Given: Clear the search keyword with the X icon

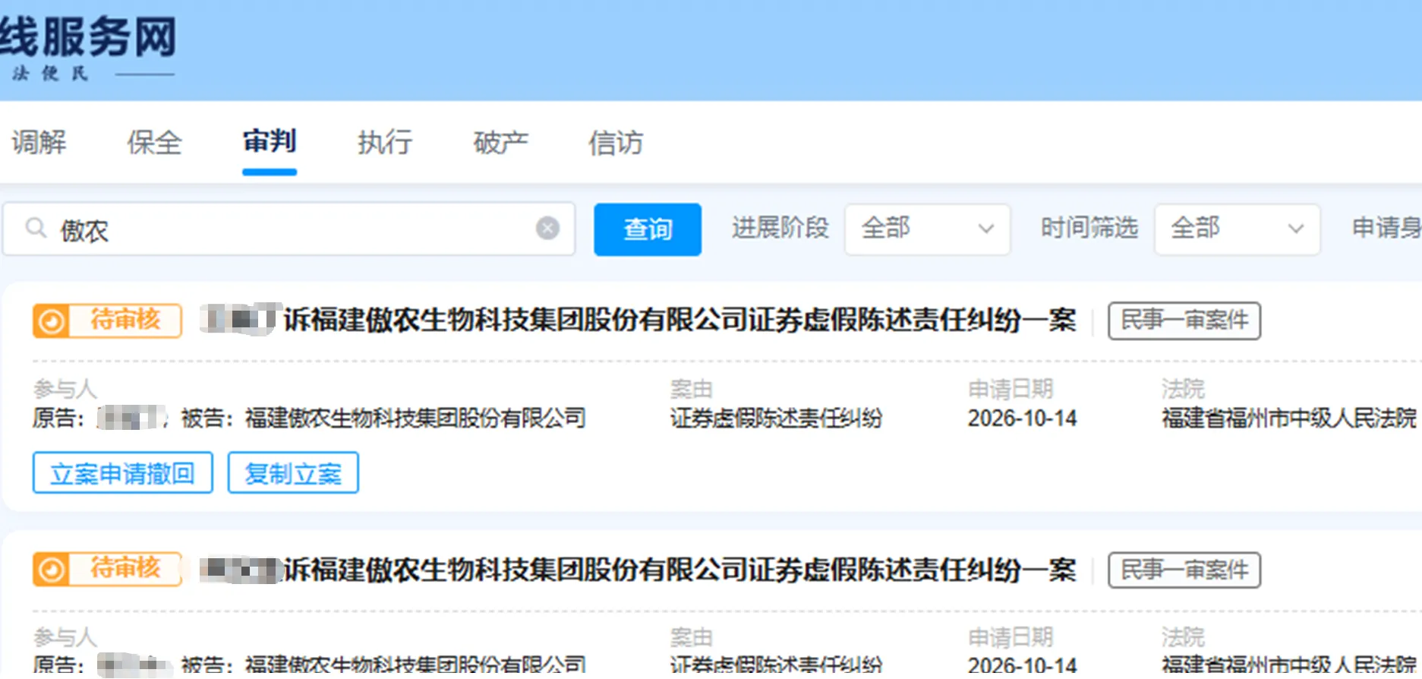Looking at the screenshot, I should click(x=547, y=228).
